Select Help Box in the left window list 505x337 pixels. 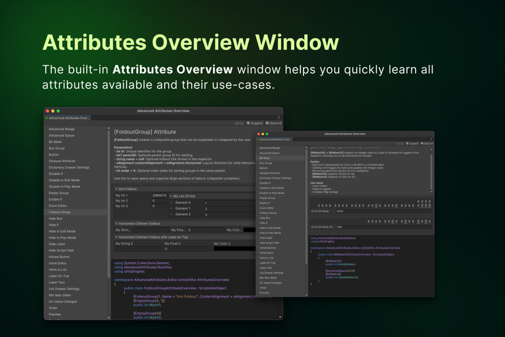pyautogui.click(x=56, y=219)
